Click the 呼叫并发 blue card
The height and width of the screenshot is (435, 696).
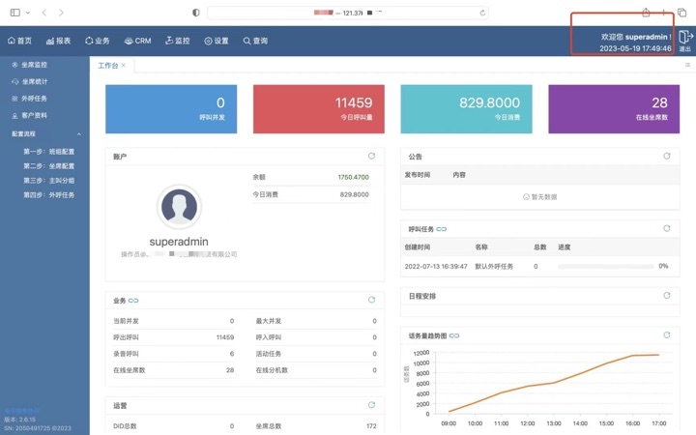pos(171,109)
